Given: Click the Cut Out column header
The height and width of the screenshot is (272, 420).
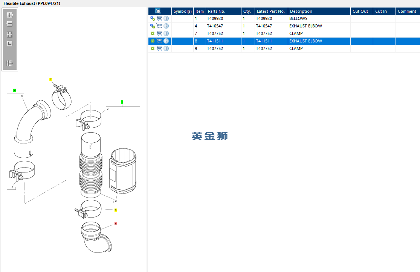Looking at the screenshot, I should pyautogui.click(x=362, y=11).
